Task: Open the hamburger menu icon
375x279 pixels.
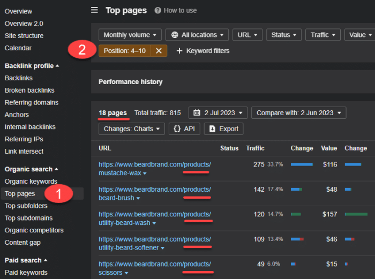Action: coord(94,10)
